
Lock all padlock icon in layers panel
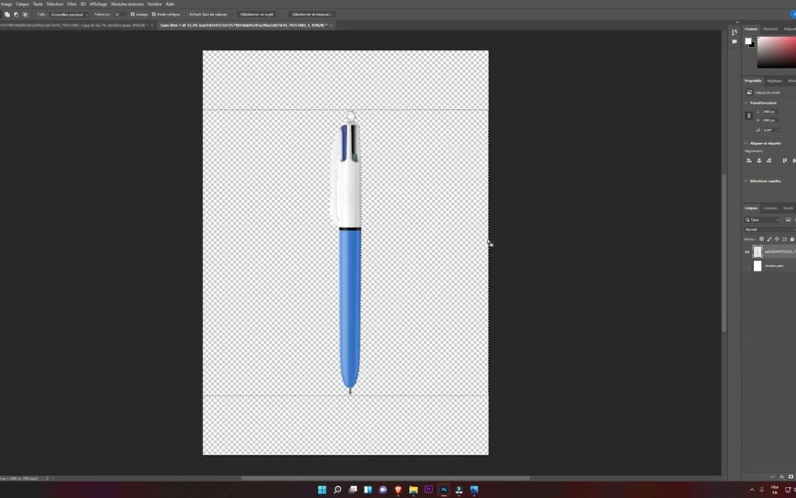[x=792, y=239]
